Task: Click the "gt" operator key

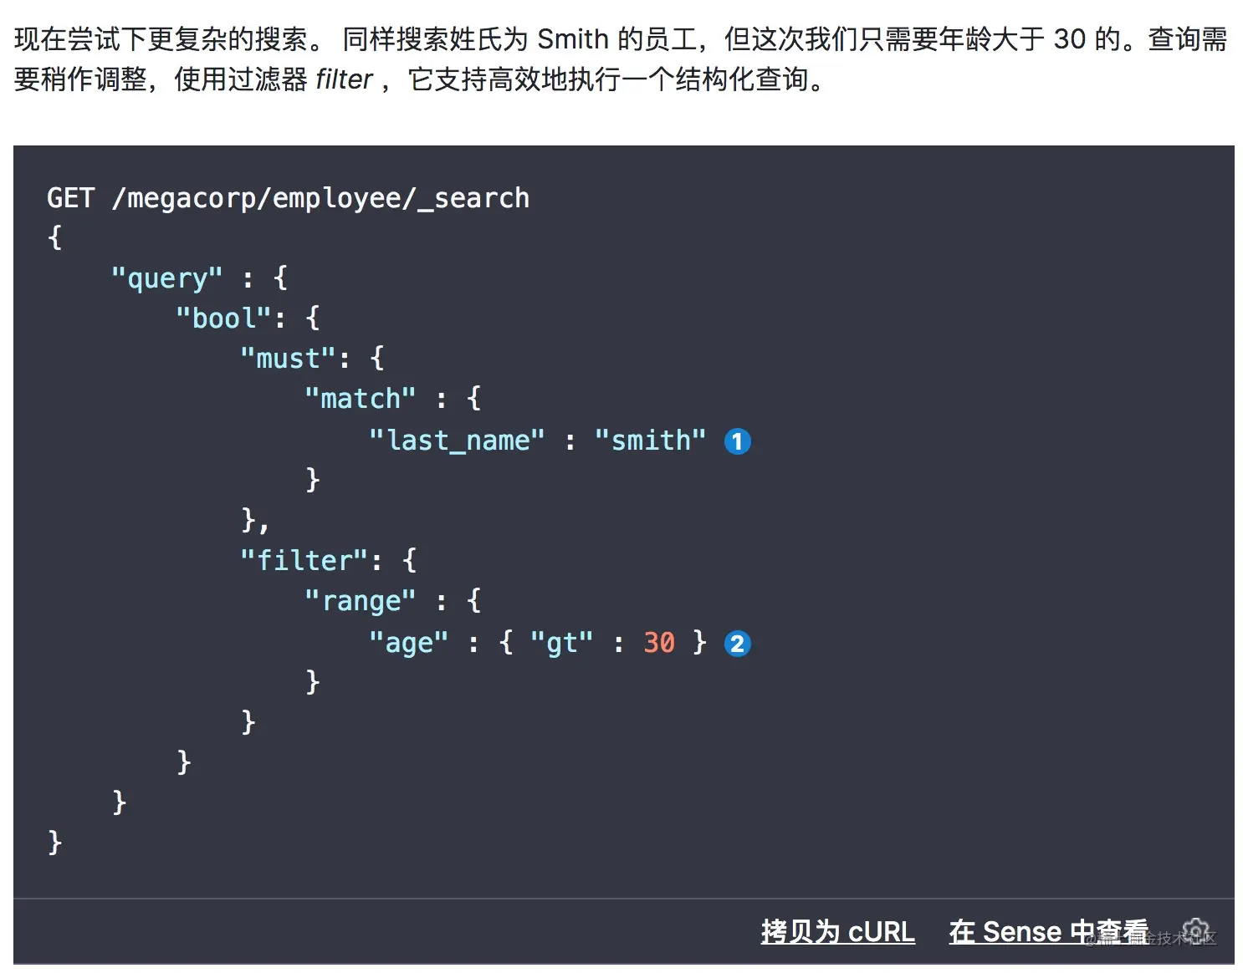Action: coord(561,642)
